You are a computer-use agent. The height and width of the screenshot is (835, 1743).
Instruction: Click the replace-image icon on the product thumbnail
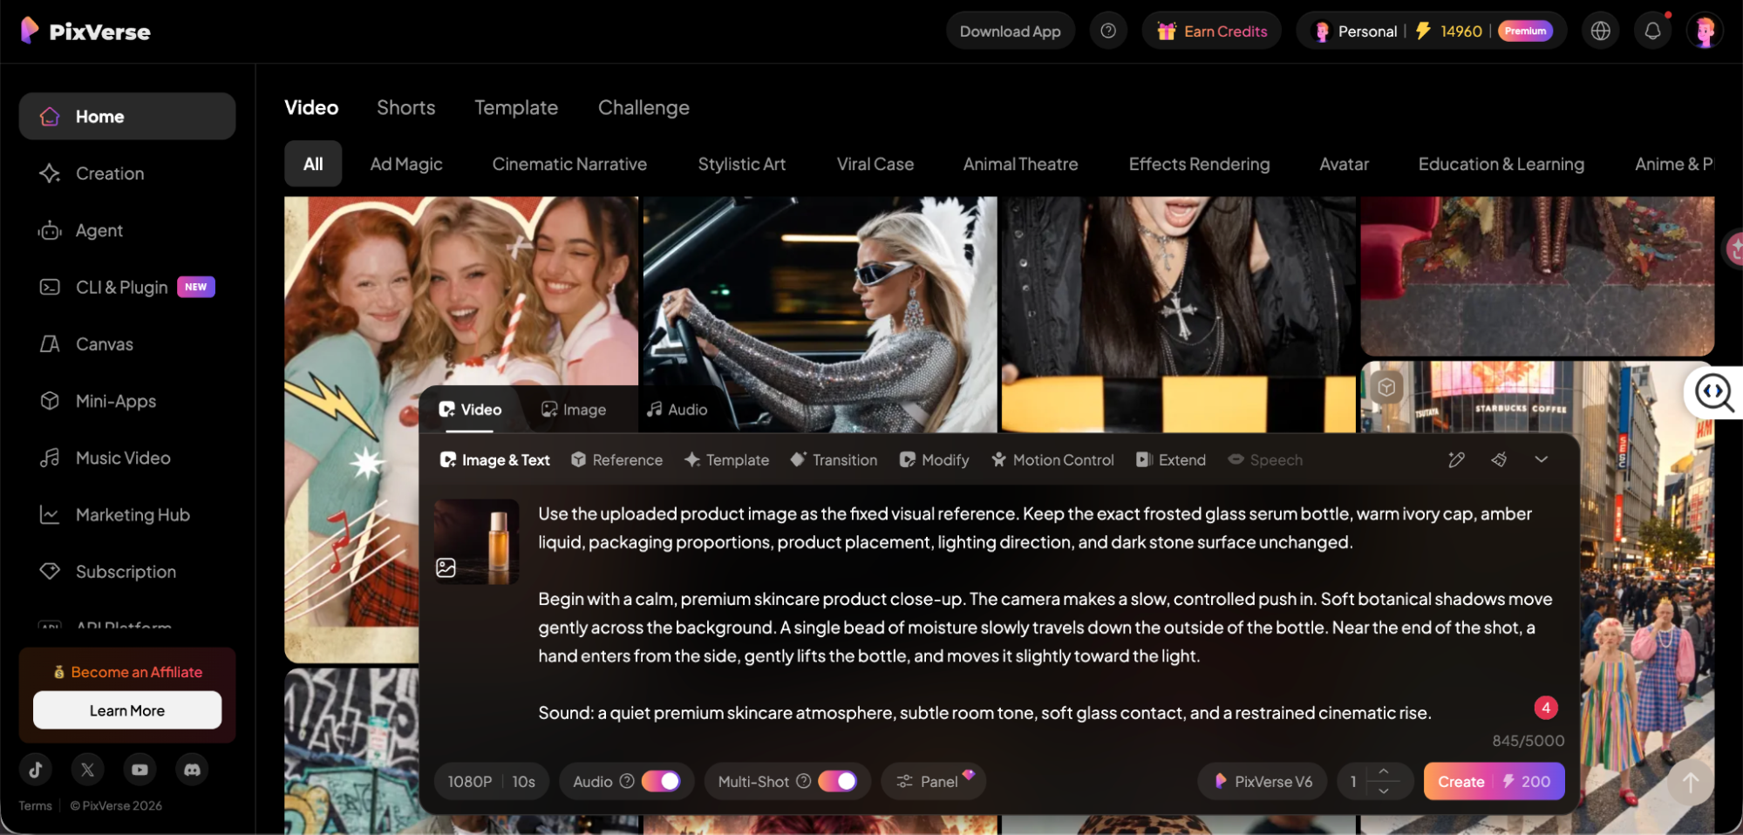coord(446,567)
